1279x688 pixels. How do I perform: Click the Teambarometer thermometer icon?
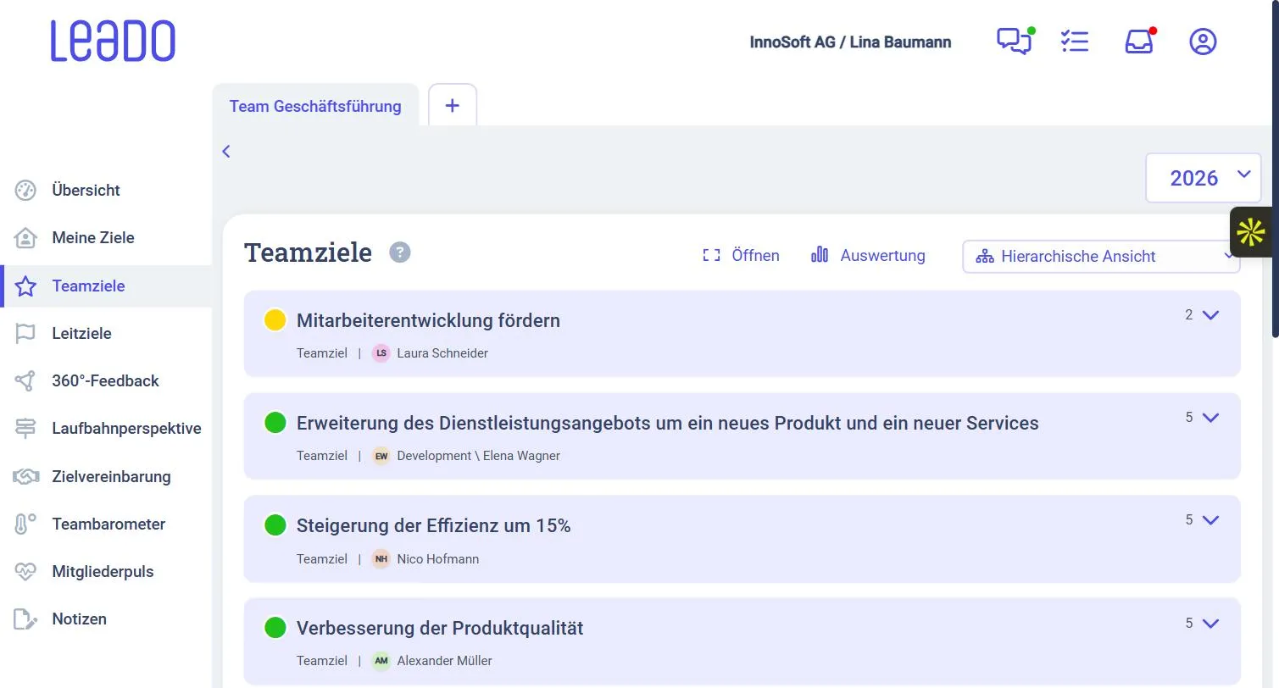coord(25,524)
